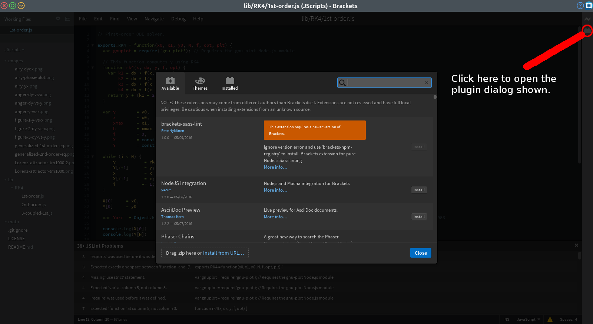Install the AsciiDoc Preview extension
Image resolution: width=593 pixels, height=324 pixels.
[x=419, y=216]
